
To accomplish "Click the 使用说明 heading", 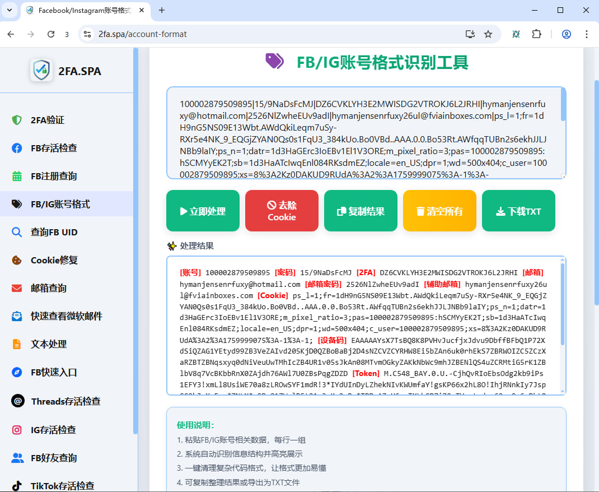I will [x=195, y=425].
